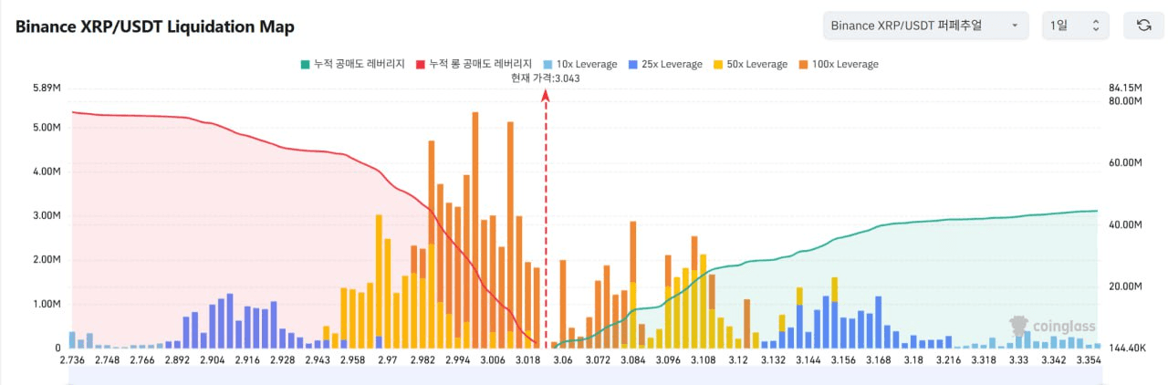Click the 현재 가격:3.043 price label

pos(546,78)
